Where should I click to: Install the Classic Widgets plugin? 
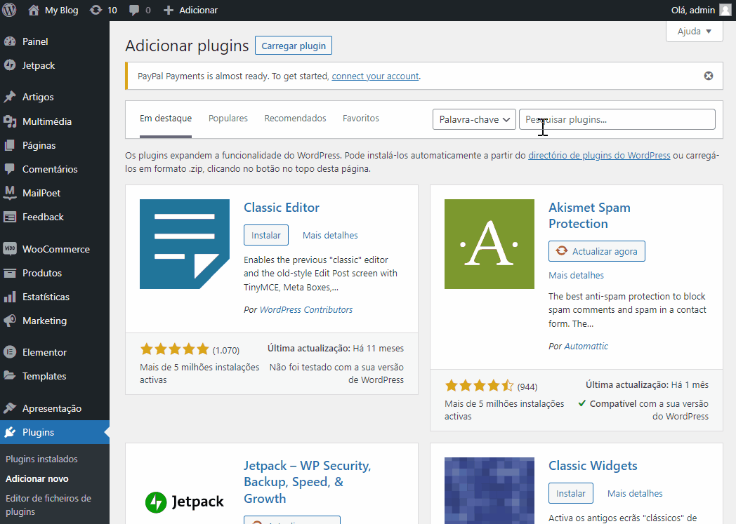571,494
